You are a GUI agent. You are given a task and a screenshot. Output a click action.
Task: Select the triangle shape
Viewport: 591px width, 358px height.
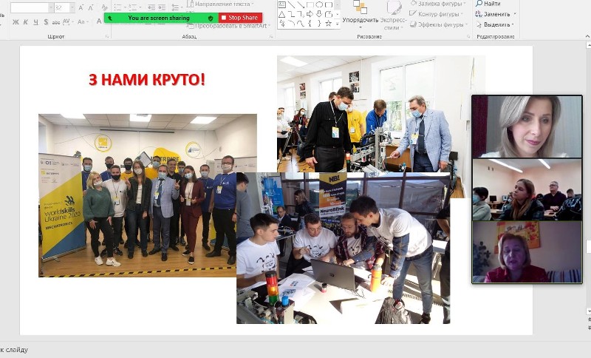click(x=282, y=14)
